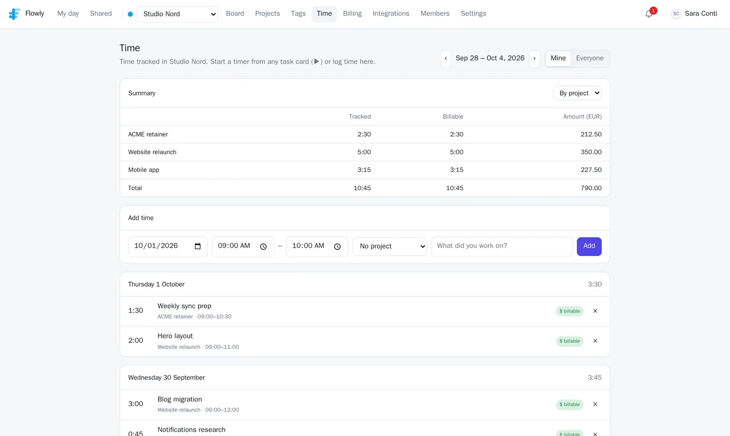Open the Projects tab
730x436 pixels.
pyautogui.click(x=267, y=14)
